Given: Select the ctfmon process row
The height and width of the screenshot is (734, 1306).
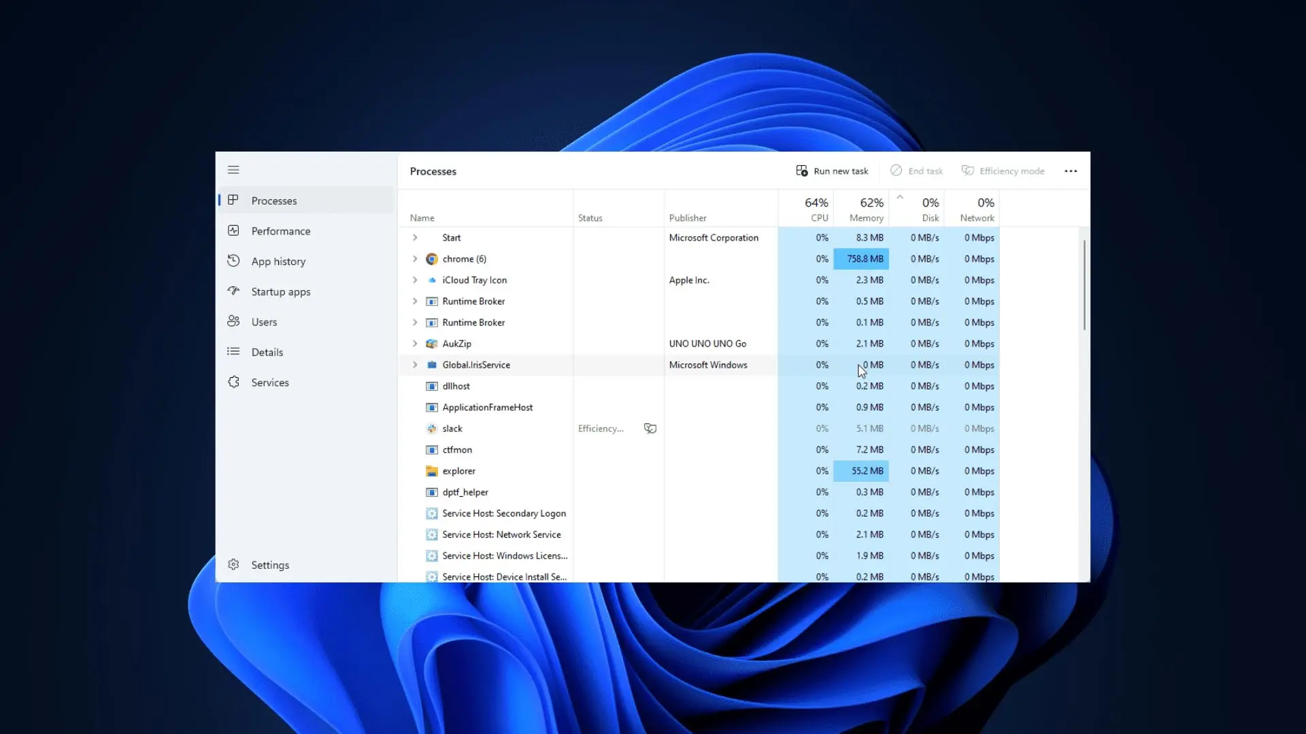Looking at the screenshot, I should [x=699, y=450].
